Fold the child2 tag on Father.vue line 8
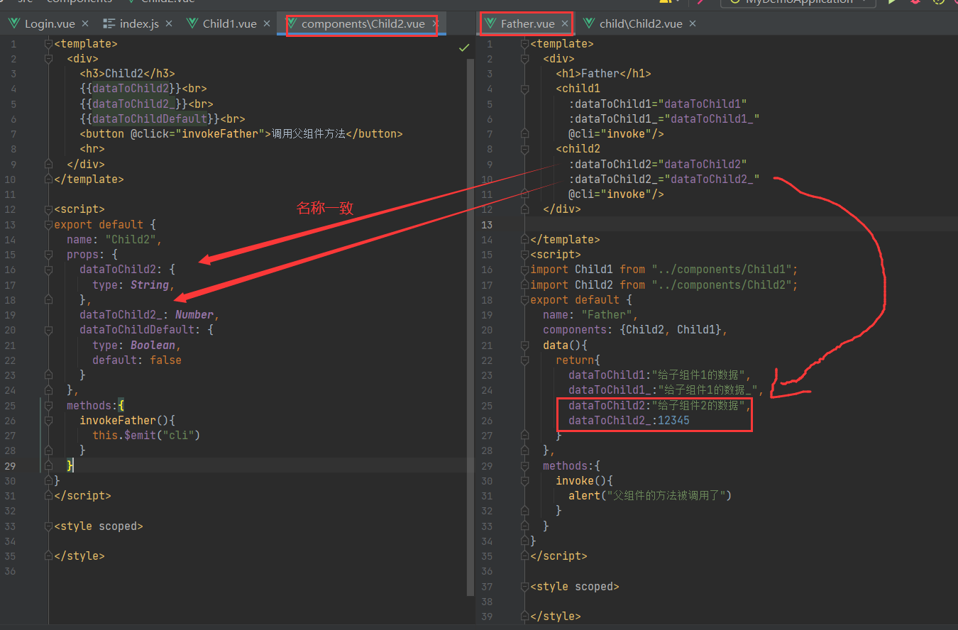 point(525,149)
